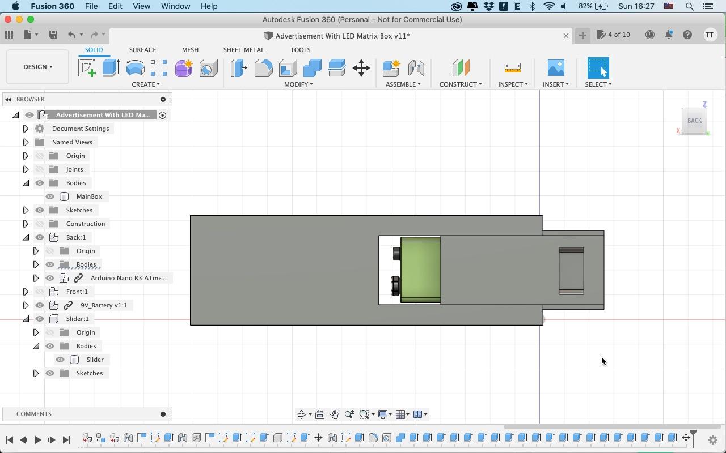The image size is (726, 453).
Task: Collapse the root Bodies folder
Action: [26, 183]
